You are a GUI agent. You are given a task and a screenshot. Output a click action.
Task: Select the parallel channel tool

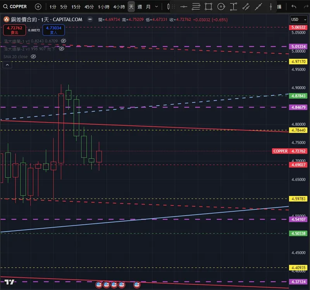point(246,7)
